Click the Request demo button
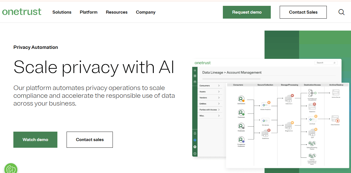 click(247, 12)
